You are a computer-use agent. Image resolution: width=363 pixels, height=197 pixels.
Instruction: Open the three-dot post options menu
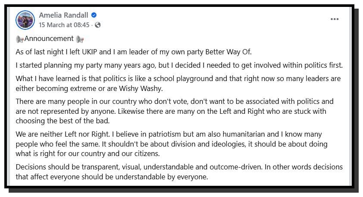(335, 19)
